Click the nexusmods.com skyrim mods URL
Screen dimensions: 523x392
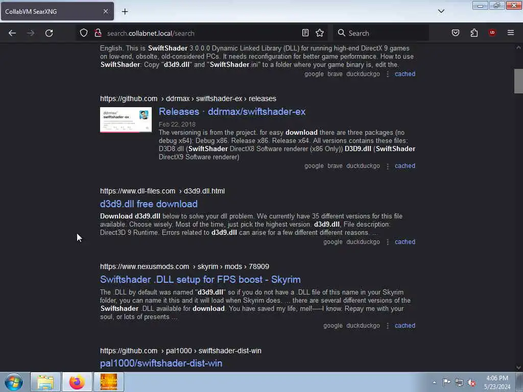coord(184,266)
